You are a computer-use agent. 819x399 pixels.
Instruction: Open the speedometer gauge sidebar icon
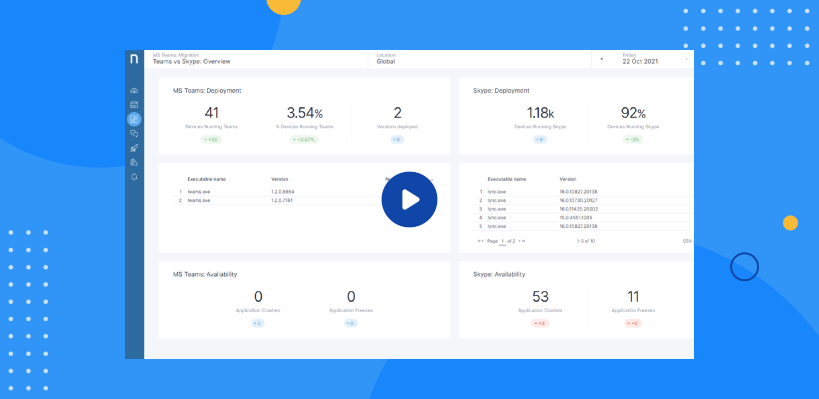[x=134, y=91]
